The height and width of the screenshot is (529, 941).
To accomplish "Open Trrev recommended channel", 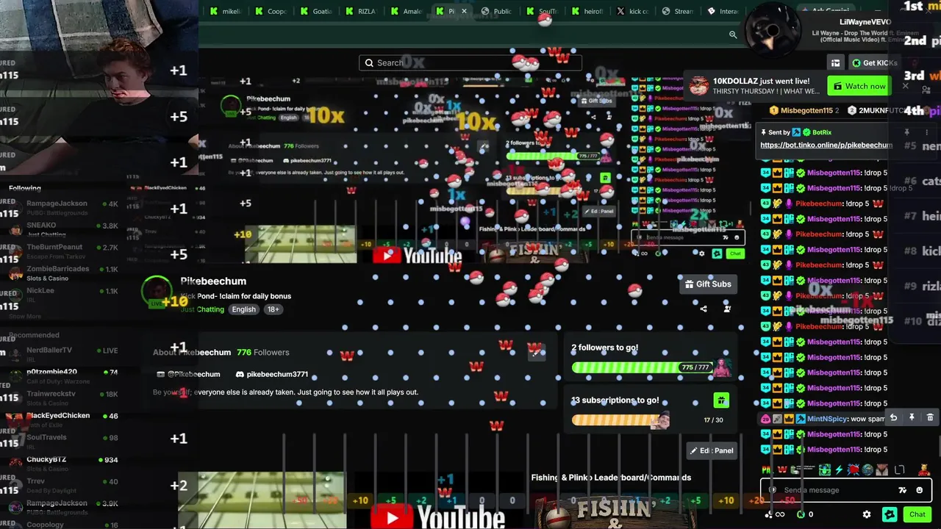I will coord(62,486).
